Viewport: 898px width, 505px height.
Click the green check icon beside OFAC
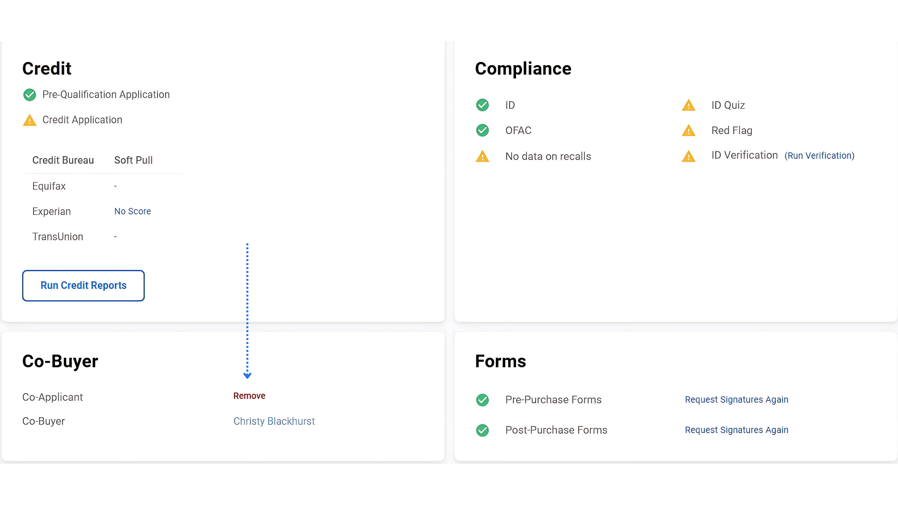(x=483, y=131)
